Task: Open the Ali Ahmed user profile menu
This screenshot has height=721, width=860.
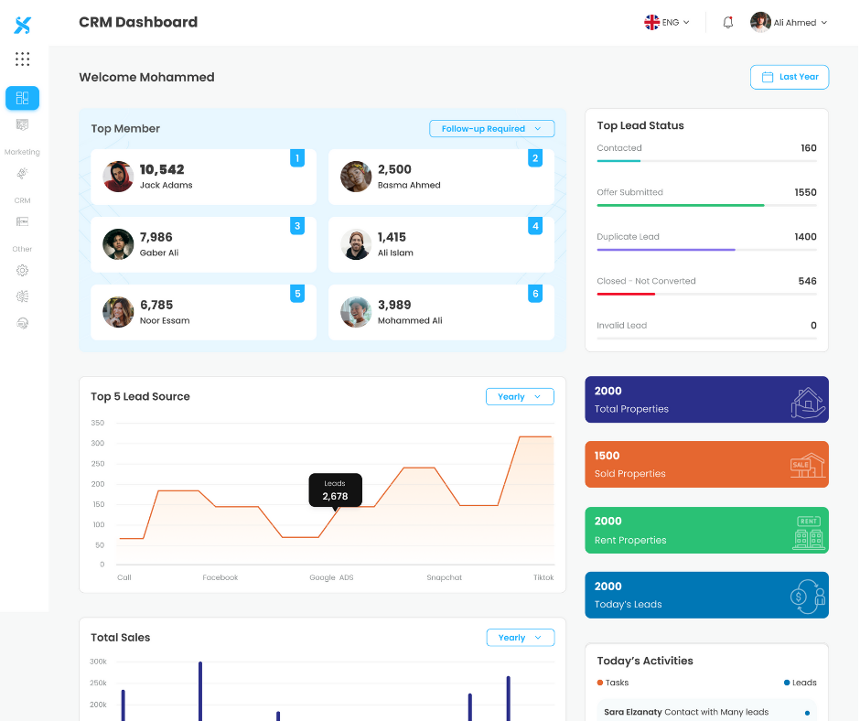Action: pos(789,23)
